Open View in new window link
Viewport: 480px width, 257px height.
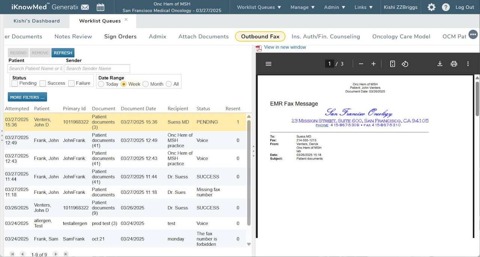[285, 47]
